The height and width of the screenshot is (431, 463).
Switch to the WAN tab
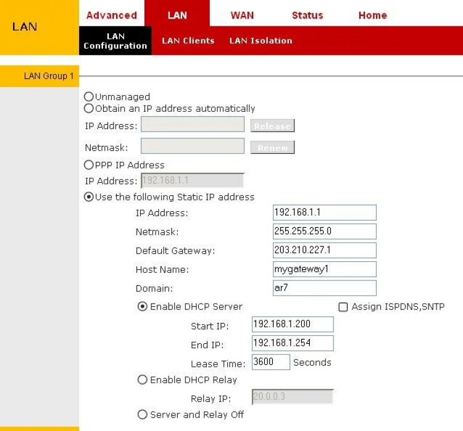[242, 15]
